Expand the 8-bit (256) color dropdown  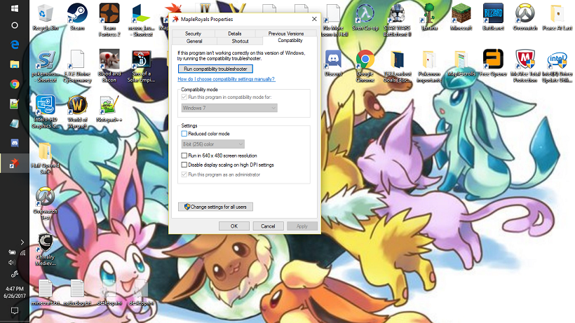pyautogui.click(x=212, y=144)
